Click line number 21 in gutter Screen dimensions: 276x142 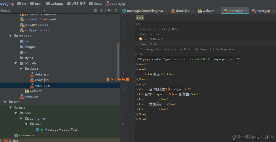pyautogui.click(x=123, y=124)
